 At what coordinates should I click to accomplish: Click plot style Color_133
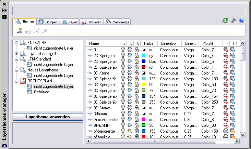click(210, 79)
